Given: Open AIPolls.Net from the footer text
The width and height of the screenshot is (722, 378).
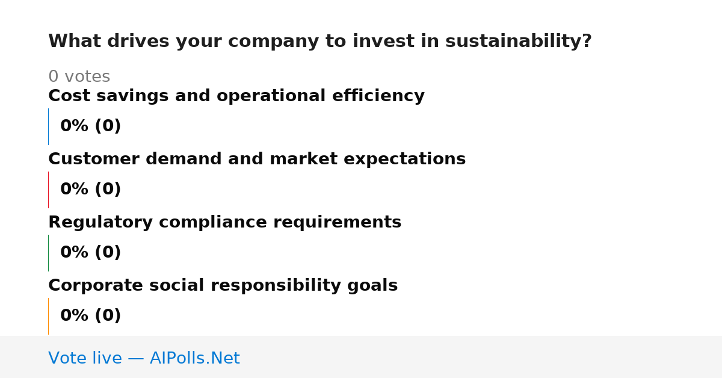Looking at the screenshot, I should coord(194,358).
